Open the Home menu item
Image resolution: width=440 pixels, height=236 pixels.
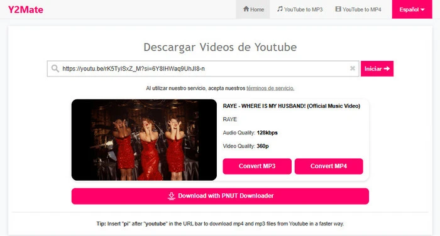click(253, 9)
